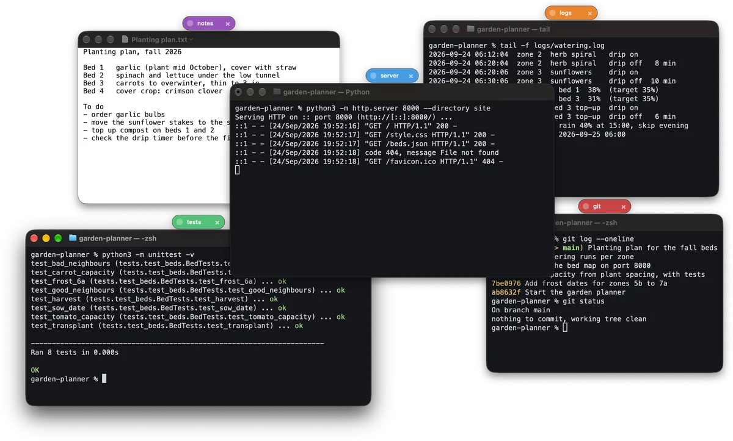733x441 pixels.
Task: Click the prompt cursor in tests terminal
Action: pos(104,379)
